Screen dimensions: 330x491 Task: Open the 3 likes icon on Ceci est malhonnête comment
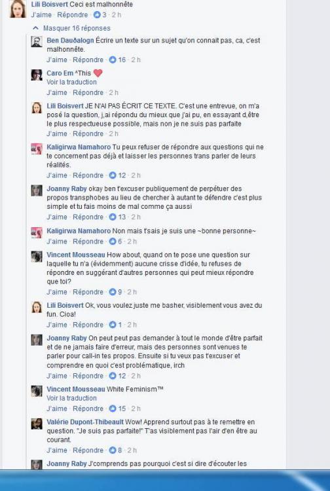point(97,14)
